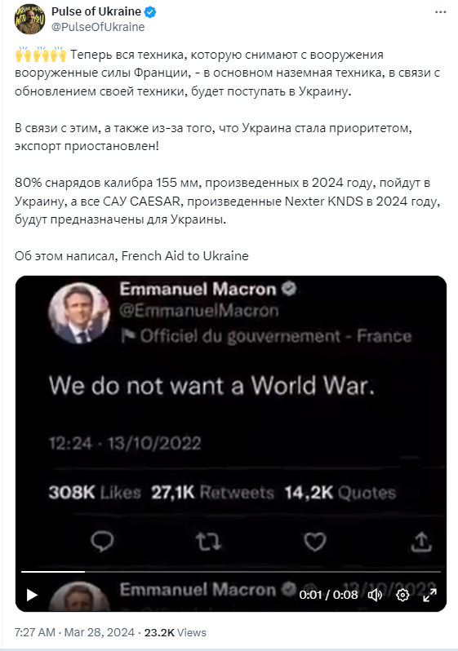The image size is (458, 651).
Task: Click Macron's profile picture in the video
Action: pyautogui.click(x=79, y=313)
